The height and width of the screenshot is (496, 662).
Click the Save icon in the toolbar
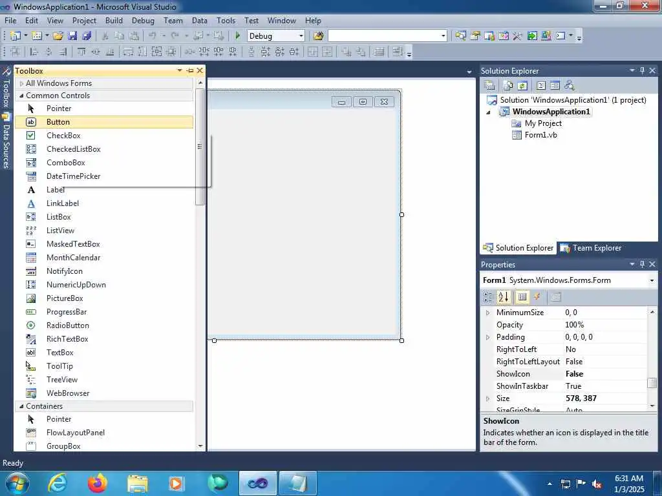pos(72,36)
